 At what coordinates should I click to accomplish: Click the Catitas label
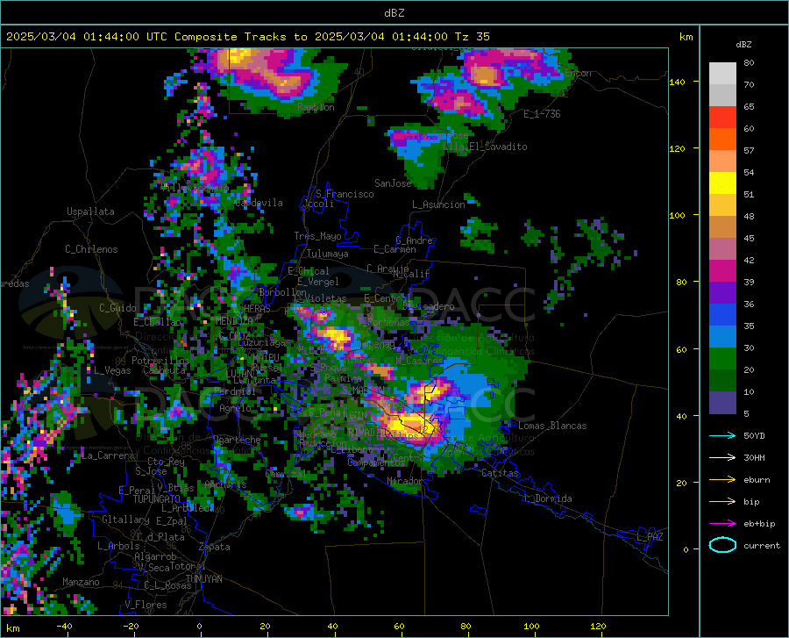pyautogui.click(x=500, y=473)
